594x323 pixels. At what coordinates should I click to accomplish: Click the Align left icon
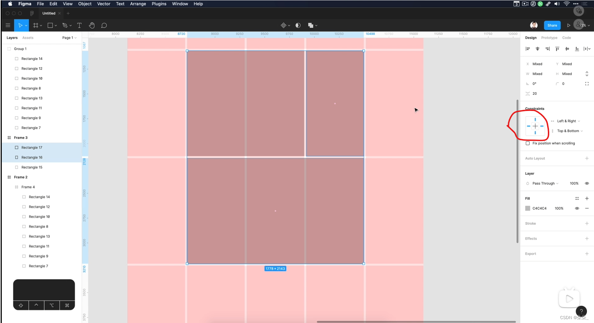click(528, 49)
